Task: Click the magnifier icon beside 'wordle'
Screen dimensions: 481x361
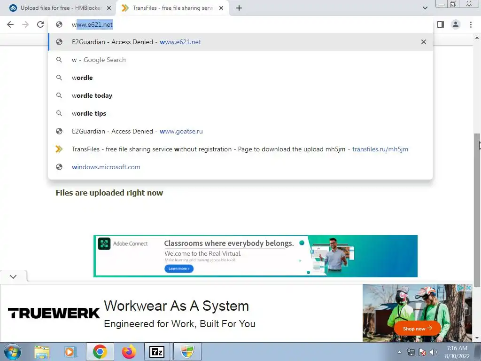Action: (59, 78)
